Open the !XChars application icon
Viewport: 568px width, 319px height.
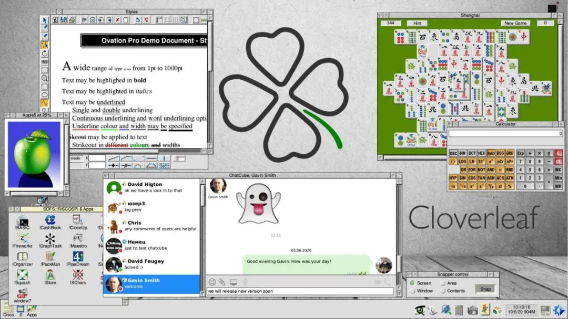pos(78,278)
